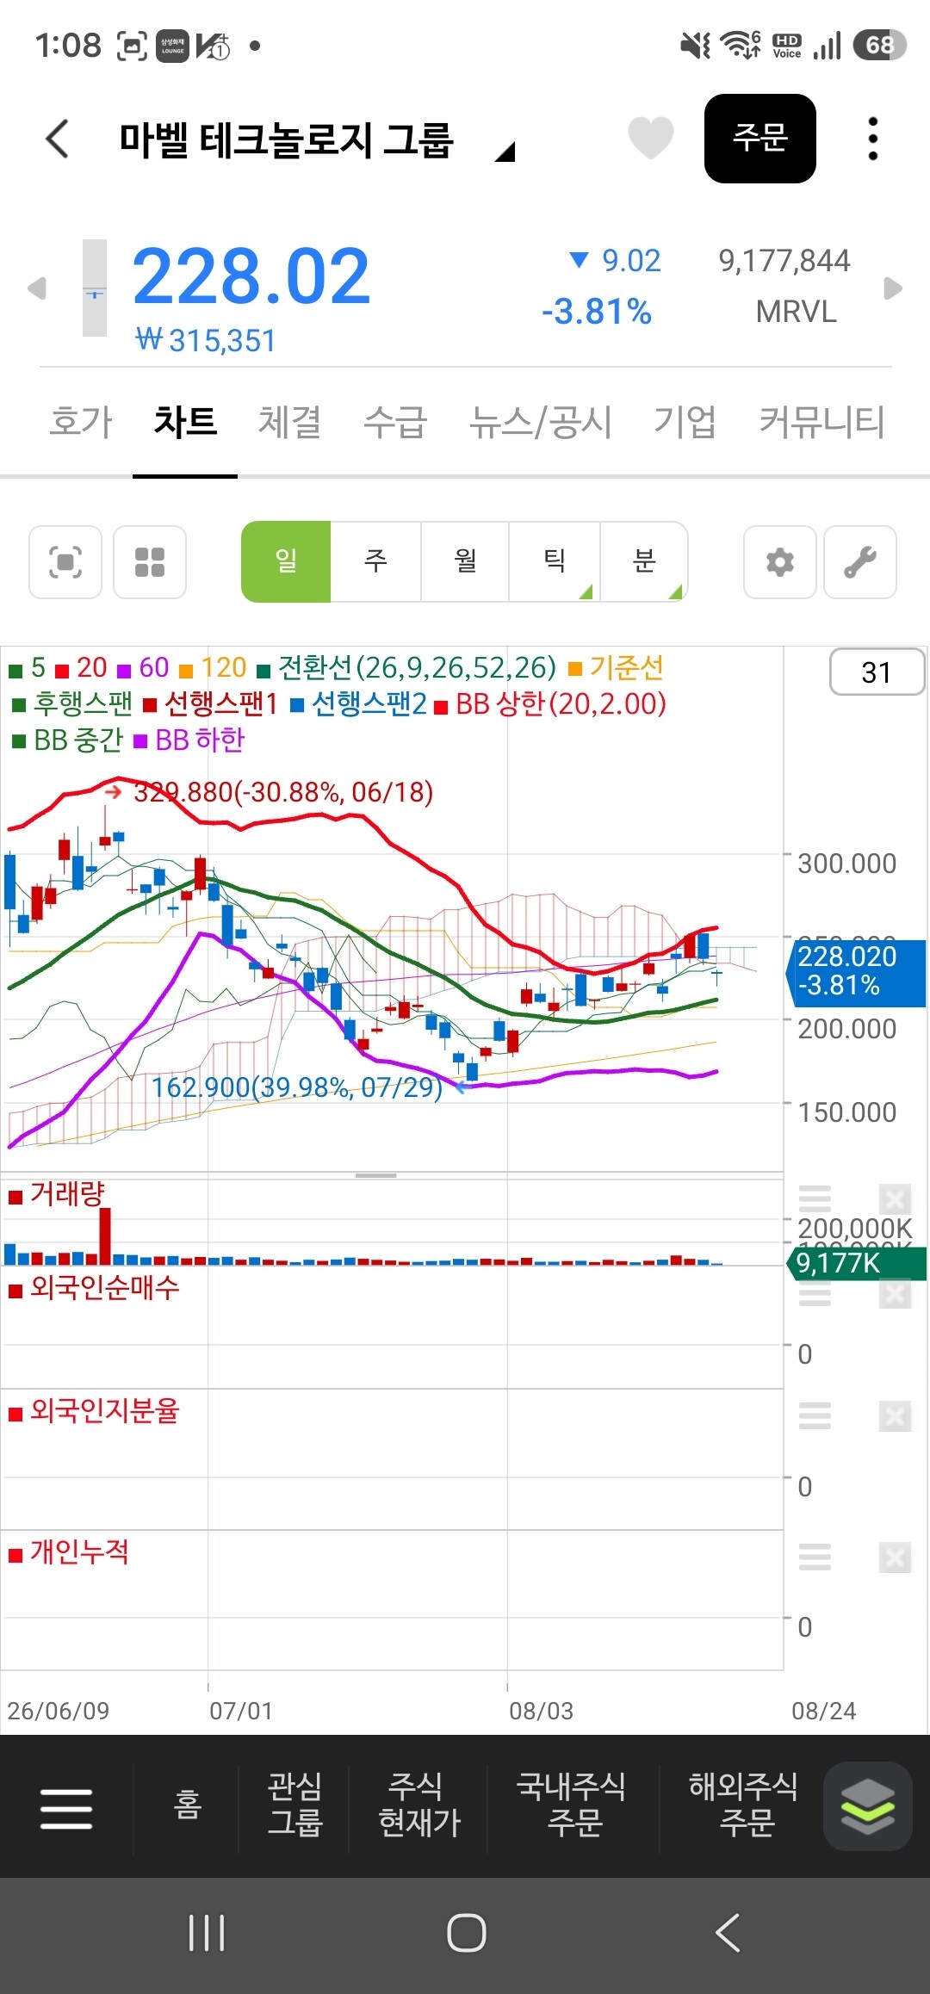Tap the Android home button
This screenshot has height=1994, width=930.
click(467, 1933)
